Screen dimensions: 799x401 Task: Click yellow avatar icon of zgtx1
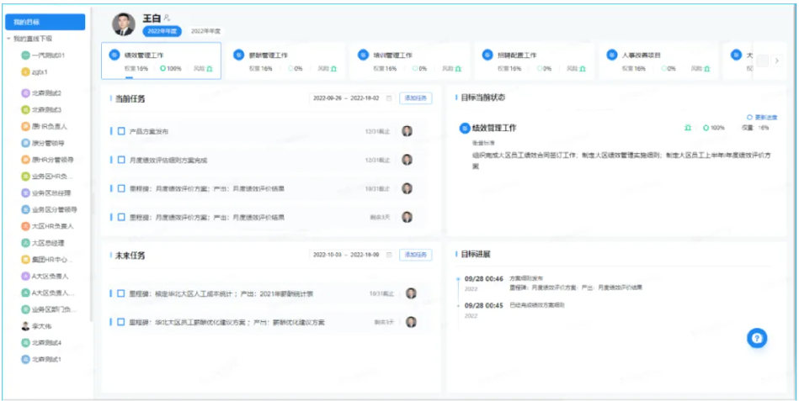pos(25,72)
